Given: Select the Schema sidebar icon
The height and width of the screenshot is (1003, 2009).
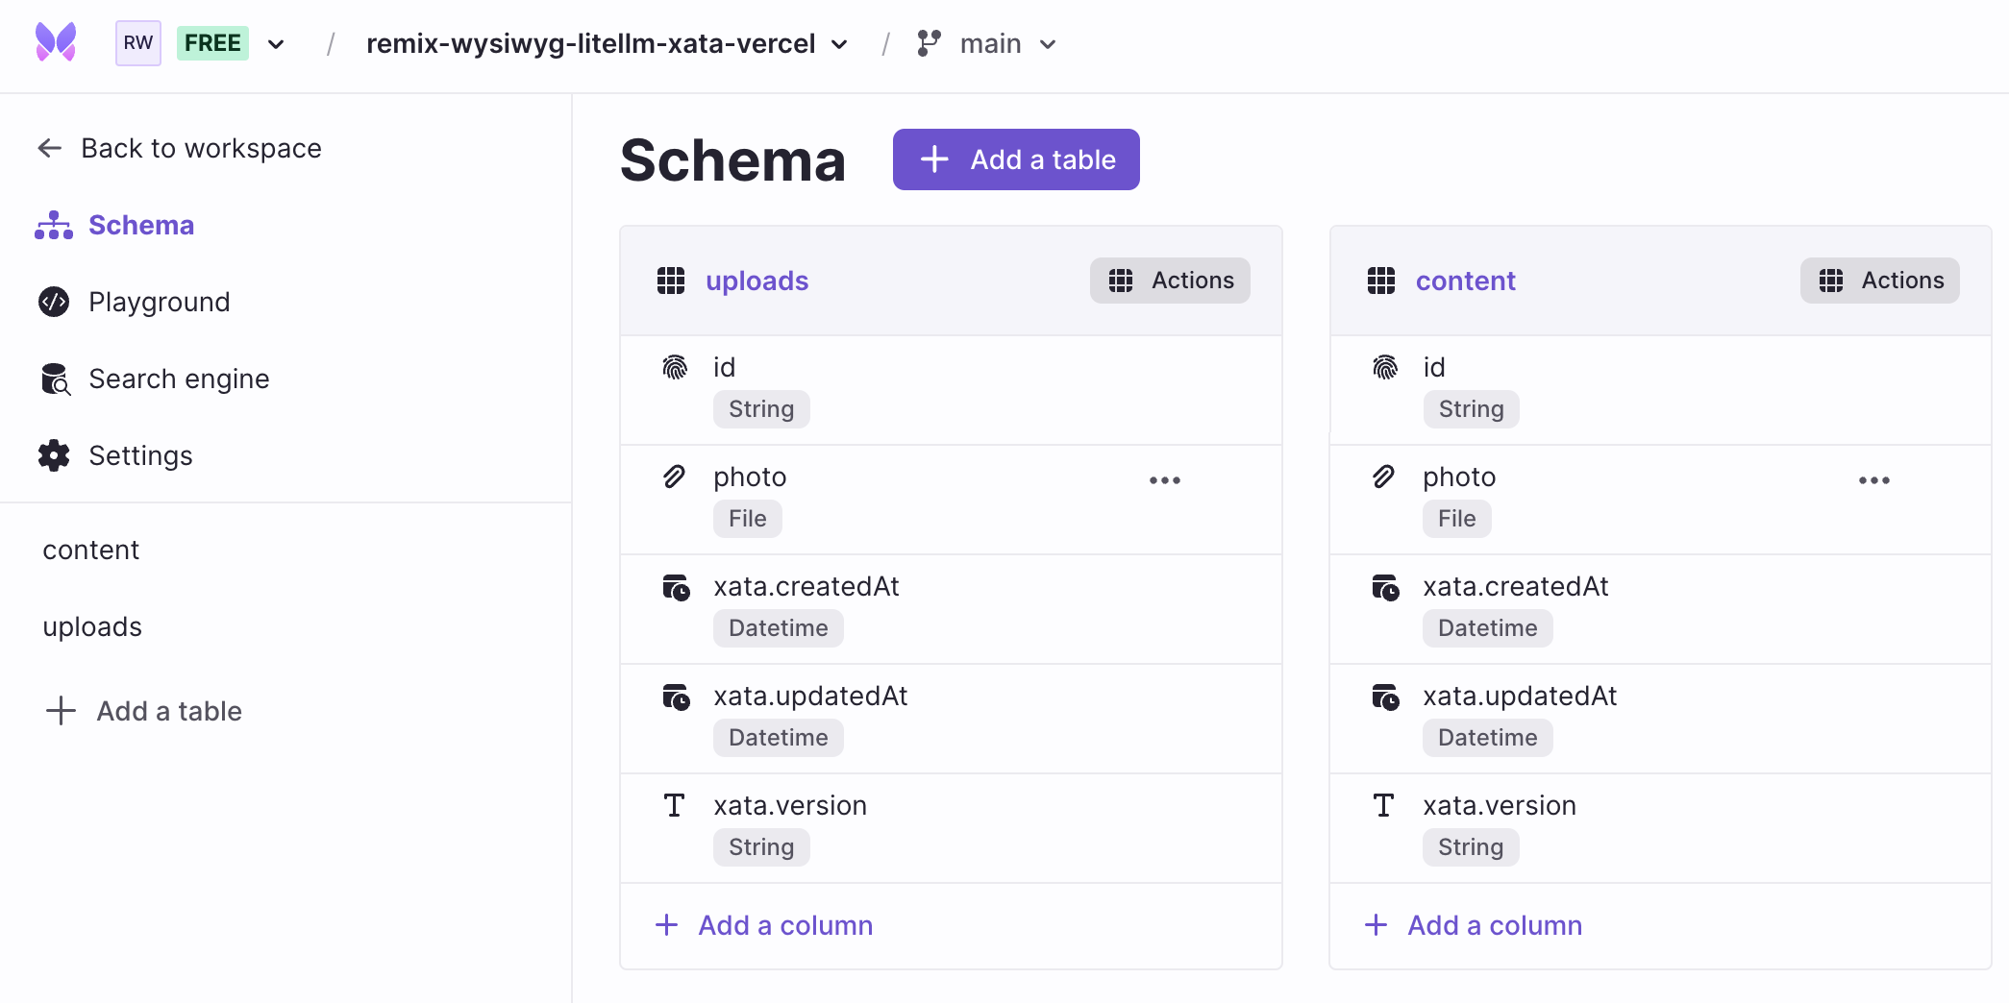Looking at the screenshot, I should pyautogui.click(x=53, y=225).
